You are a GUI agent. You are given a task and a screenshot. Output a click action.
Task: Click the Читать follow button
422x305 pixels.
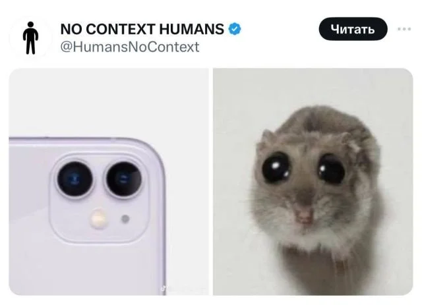coord(353,29)
